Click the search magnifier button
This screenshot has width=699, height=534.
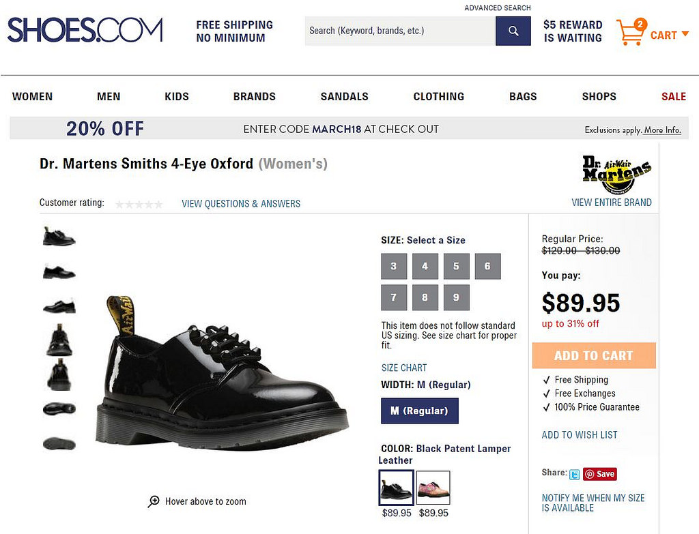point(513,31)
